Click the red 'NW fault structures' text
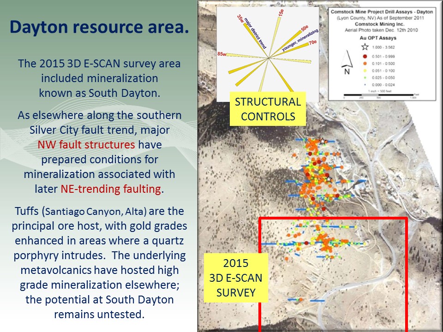Image resolution: width=443 pixels, height=332 pixels. pos(86,144)
